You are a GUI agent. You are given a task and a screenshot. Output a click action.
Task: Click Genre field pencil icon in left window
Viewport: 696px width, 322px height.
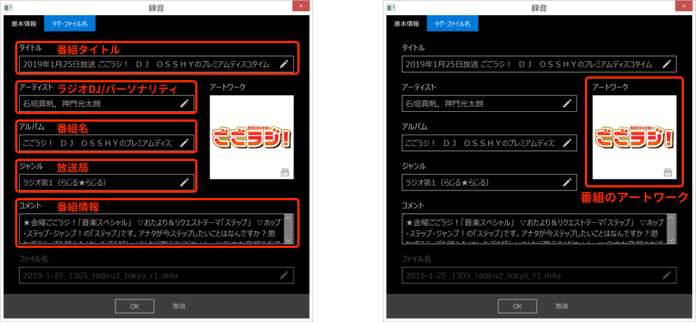pyautogui.click(x=184, y=182)
